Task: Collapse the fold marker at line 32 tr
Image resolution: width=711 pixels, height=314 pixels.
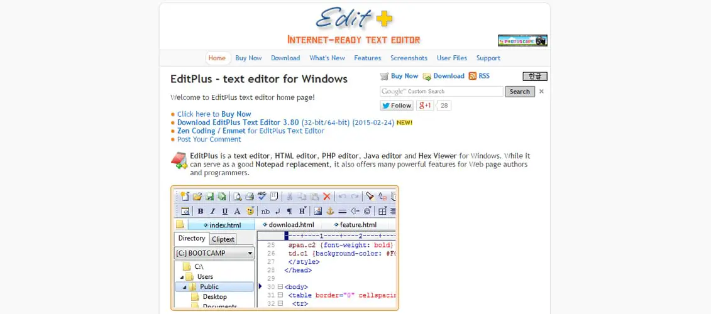Action: pos(280,303)
